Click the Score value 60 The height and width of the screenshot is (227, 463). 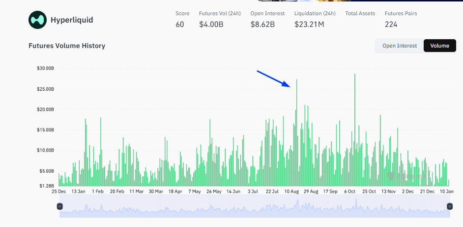click(x=180, y=24)
